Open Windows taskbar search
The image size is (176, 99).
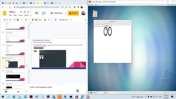8,97
